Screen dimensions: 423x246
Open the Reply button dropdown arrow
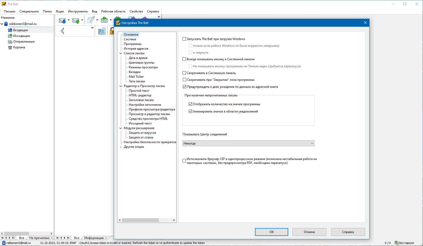click(x=111, y=20)
